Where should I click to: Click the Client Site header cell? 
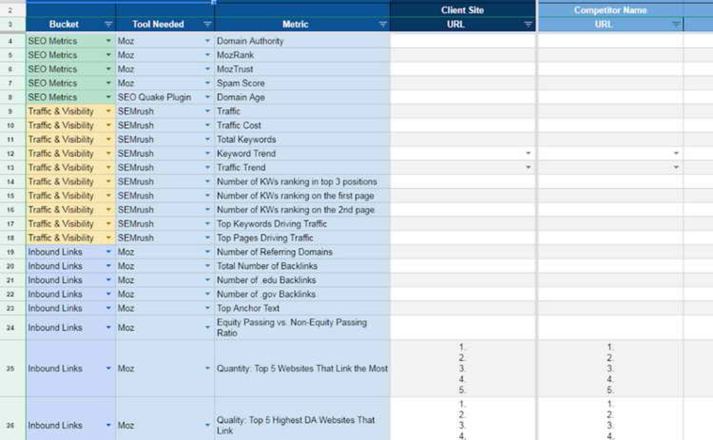(462, 10)
